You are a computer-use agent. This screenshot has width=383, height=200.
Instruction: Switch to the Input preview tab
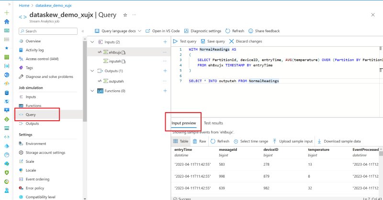tap(184, 123)
